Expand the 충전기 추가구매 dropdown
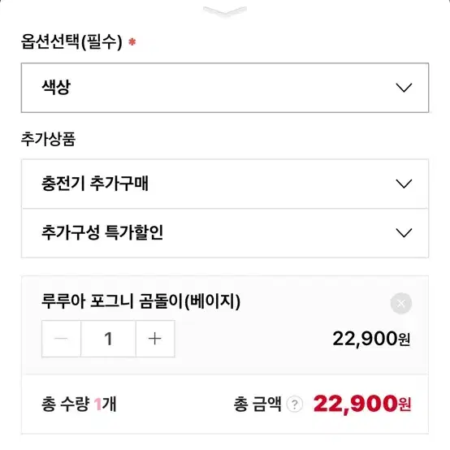The image size is (450, 450). click(225, 184)
